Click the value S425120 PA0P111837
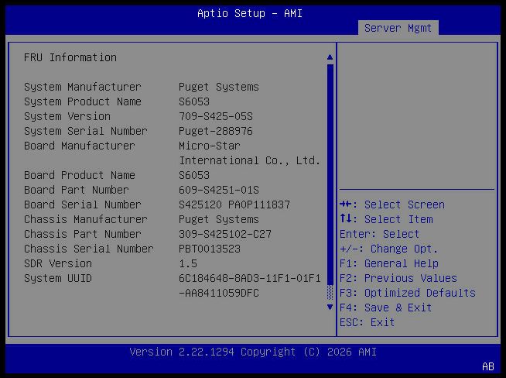 (234, 204)
